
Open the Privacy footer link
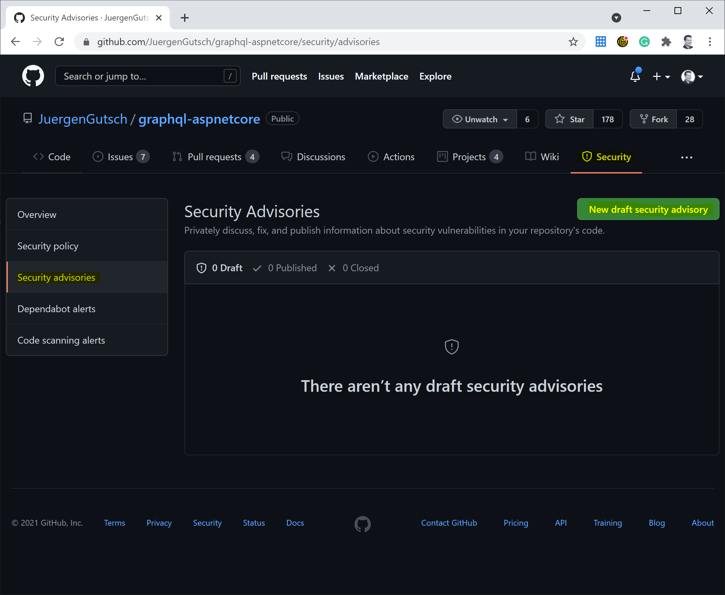tap(159, 523)
